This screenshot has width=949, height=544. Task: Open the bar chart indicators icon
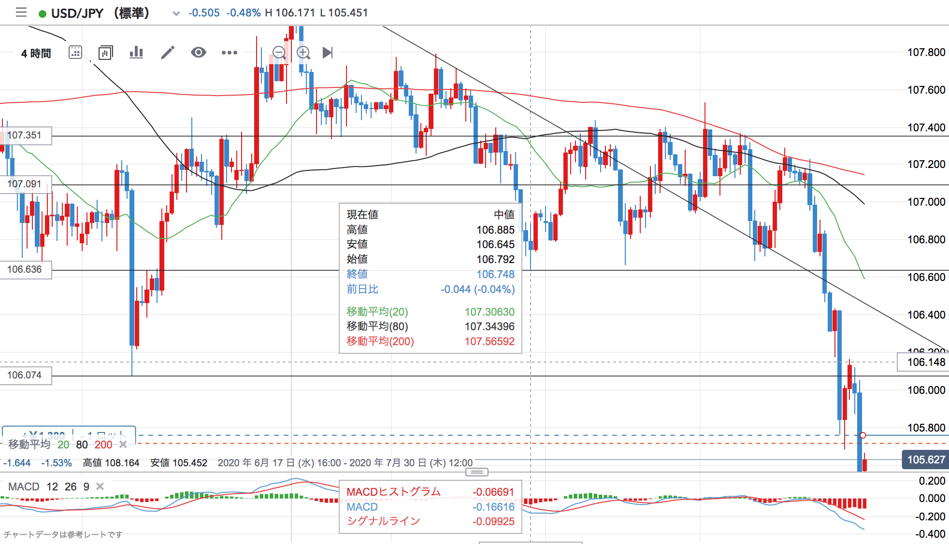(x=136, y=52)
